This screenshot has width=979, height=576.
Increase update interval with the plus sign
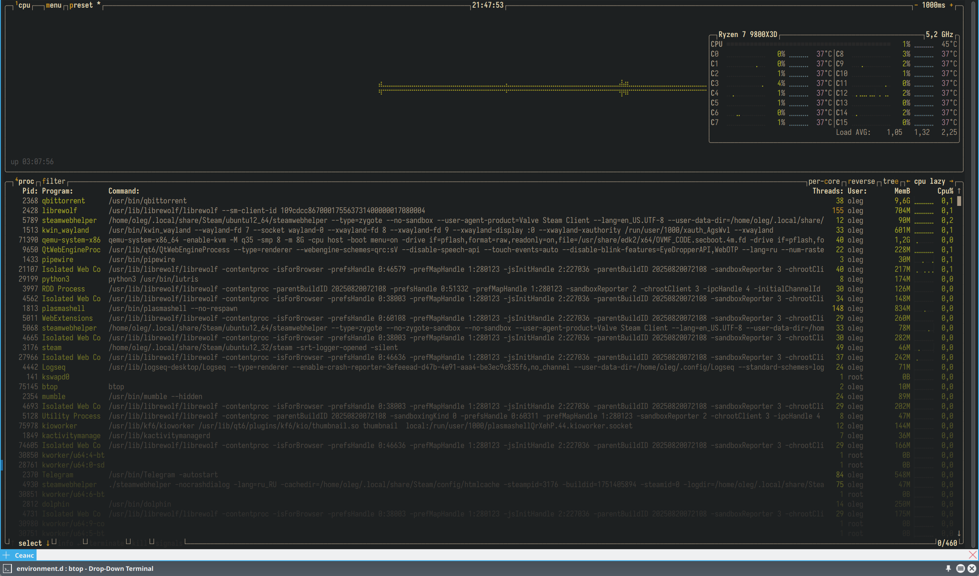click(951, 5)
